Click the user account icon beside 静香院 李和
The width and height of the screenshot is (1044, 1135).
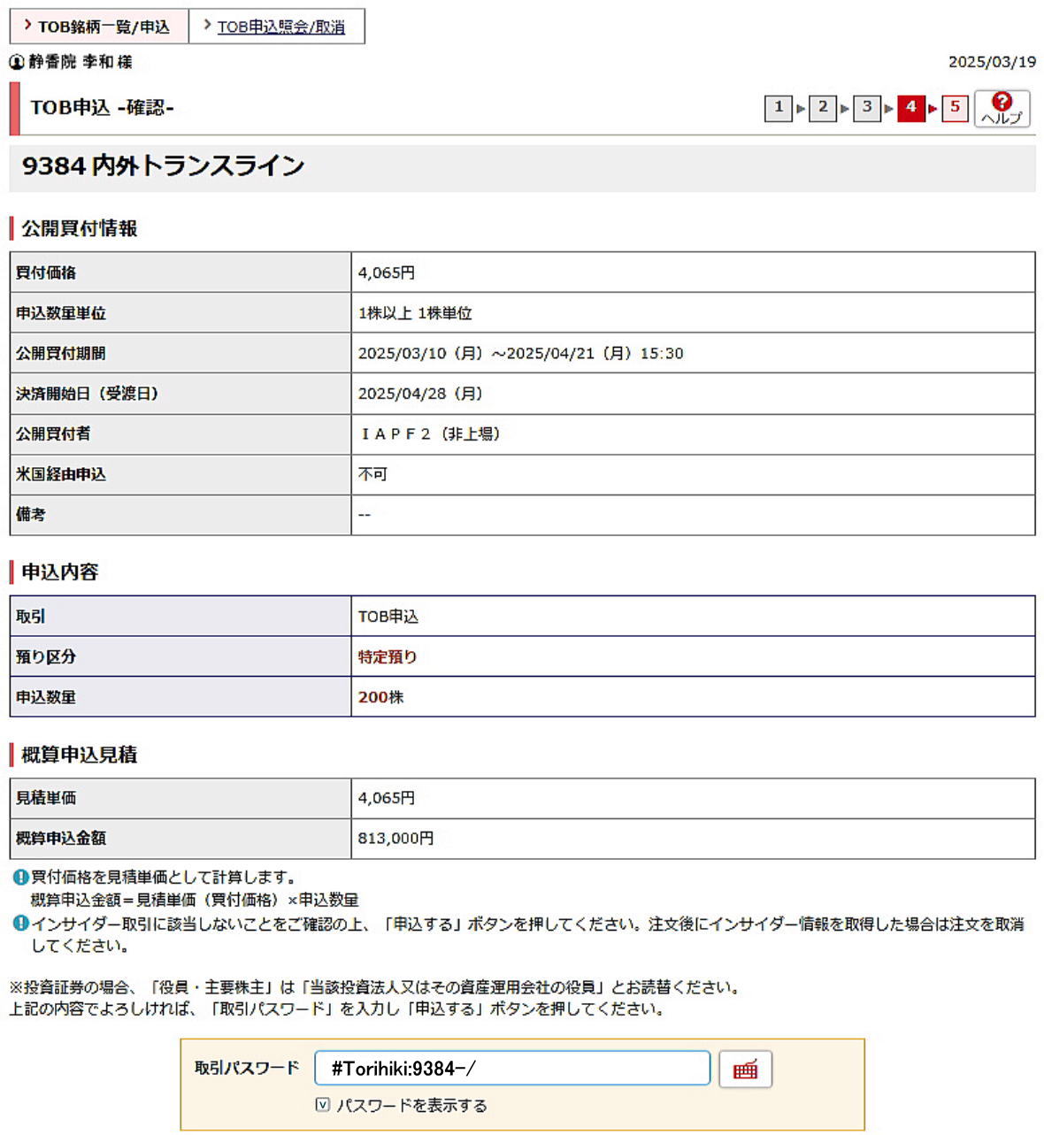(17, 62)
